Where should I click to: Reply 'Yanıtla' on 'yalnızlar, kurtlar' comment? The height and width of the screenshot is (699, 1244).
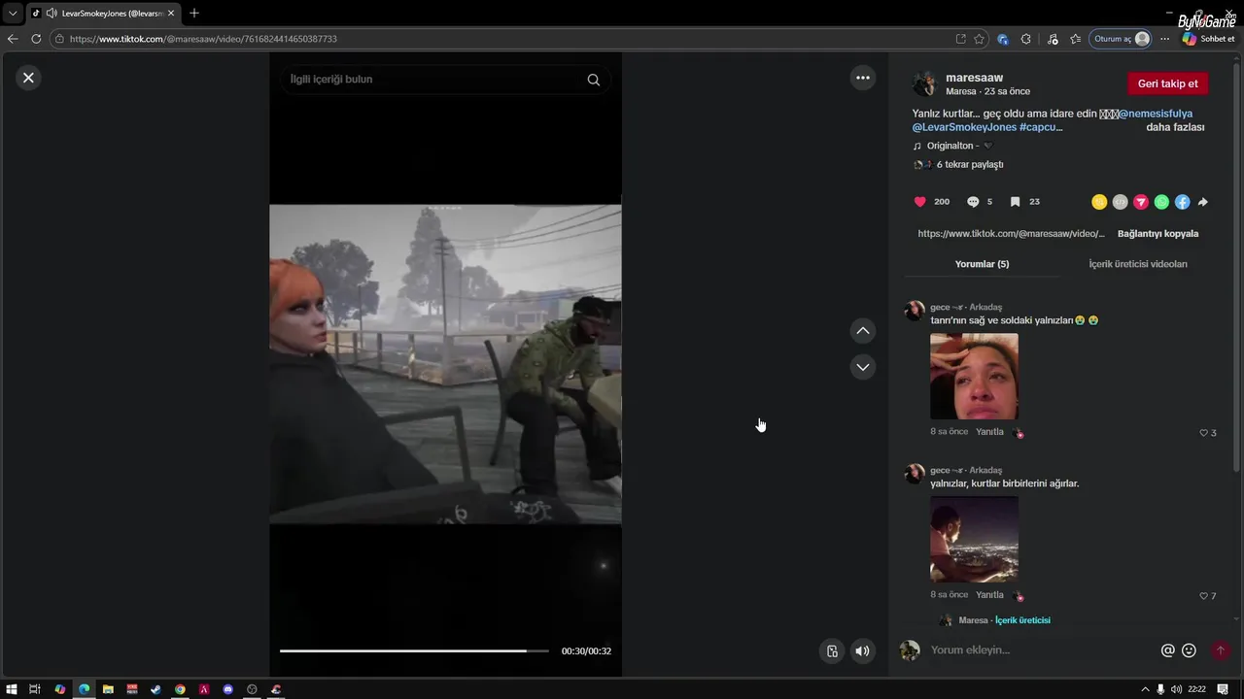point(989,595)
